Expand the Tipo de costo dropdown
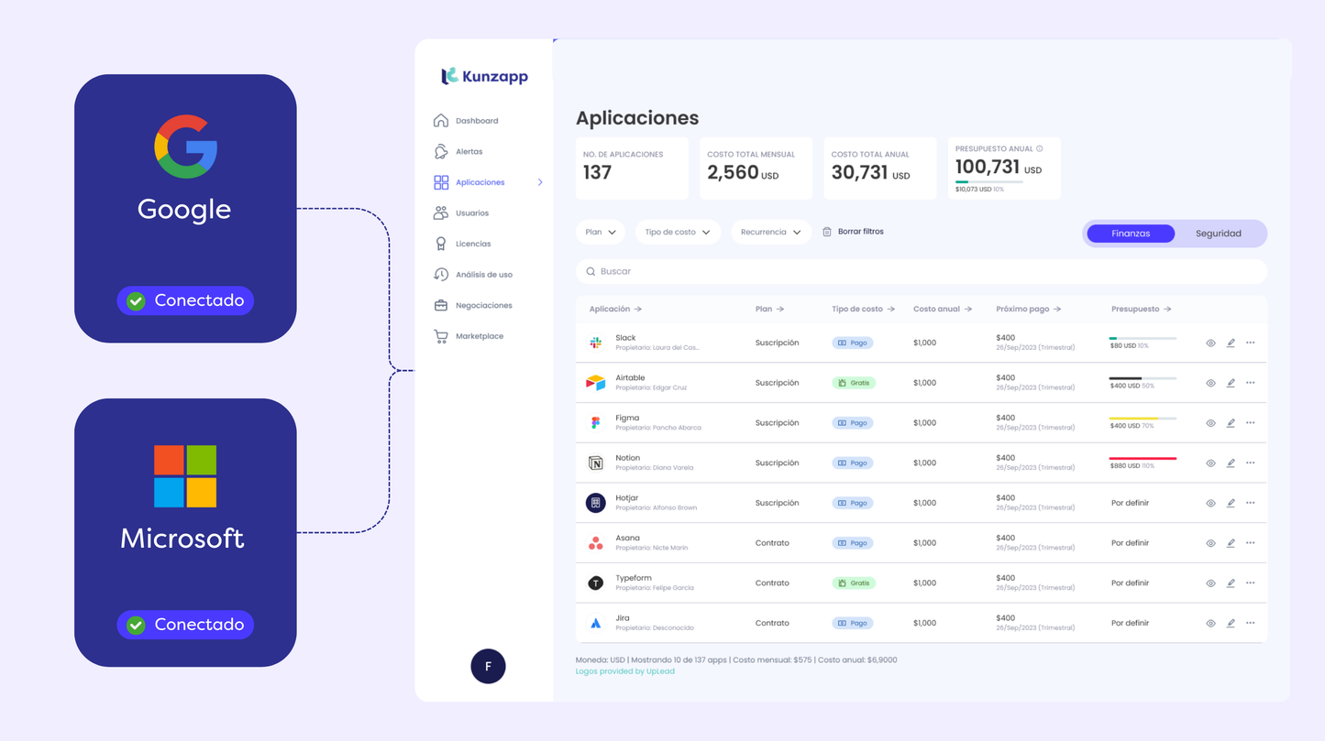This screenshot has width=1325, height=741. 677,233
